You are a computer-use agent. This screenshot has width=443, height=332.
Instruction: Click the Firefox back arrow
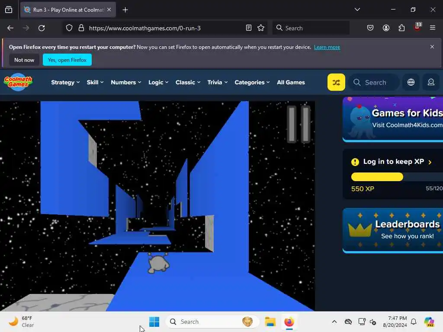coord(10,28)
